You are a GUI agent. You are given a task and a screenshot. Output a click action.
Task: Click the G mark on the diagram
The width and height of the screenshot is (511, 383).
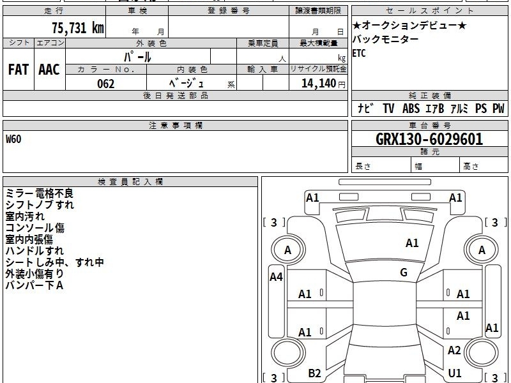[404, 273]
